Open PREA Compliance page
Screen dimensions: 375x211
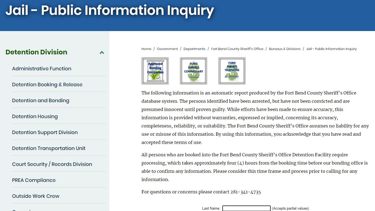click(x=34, y=180)
